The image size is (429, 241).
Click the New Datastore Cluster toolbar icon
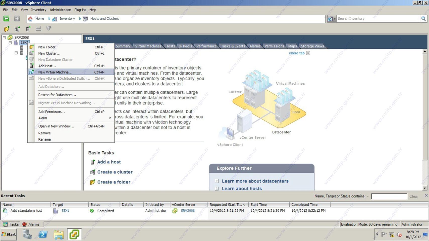(49, 28)
